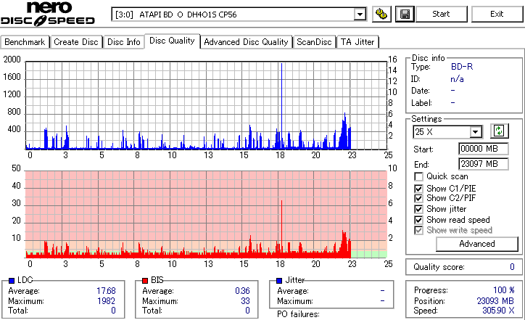Image resolution: width=525 pixels, height=320 pixels.
Task: Click the Start button
Action: tap(441, 14)
